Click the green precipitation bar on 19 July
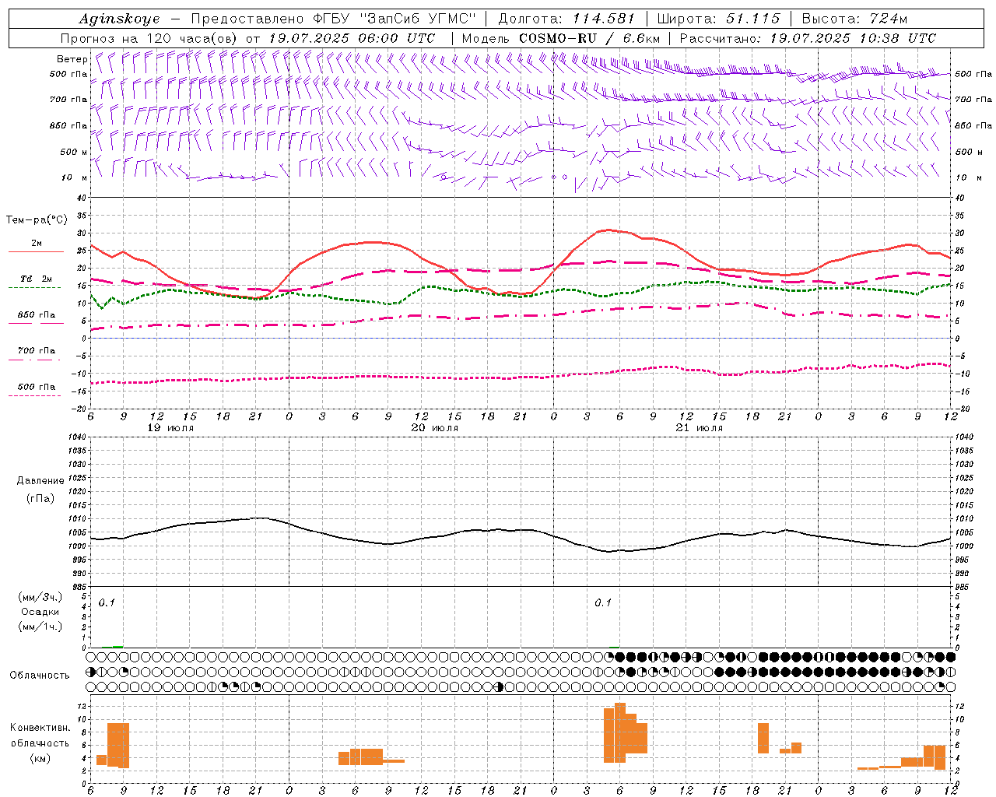Viewport: 996px width, 797px height. click(117, 646)
